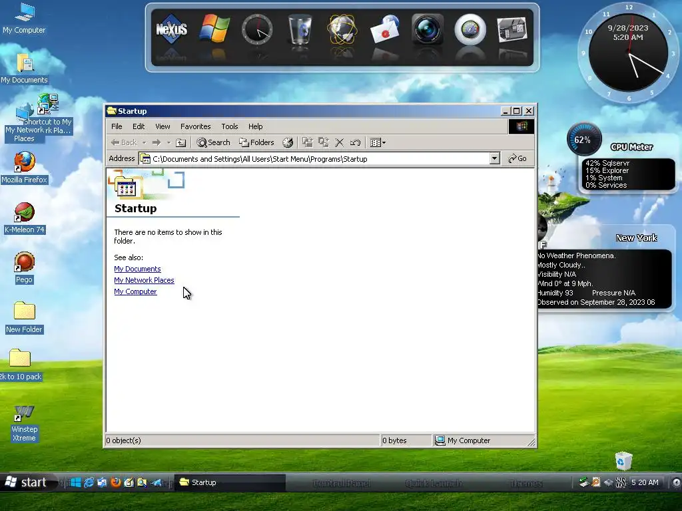Open the My Network Places link
Viewport: 682px width, 511px height.
point(144,280)
